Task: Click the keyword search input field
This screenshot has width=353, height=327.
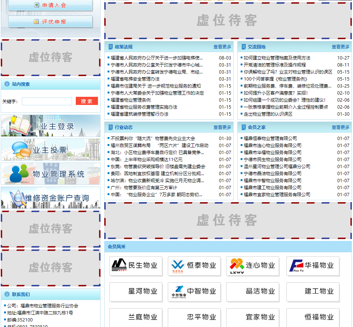Action: pyautogui.click(x=47, y=101)
